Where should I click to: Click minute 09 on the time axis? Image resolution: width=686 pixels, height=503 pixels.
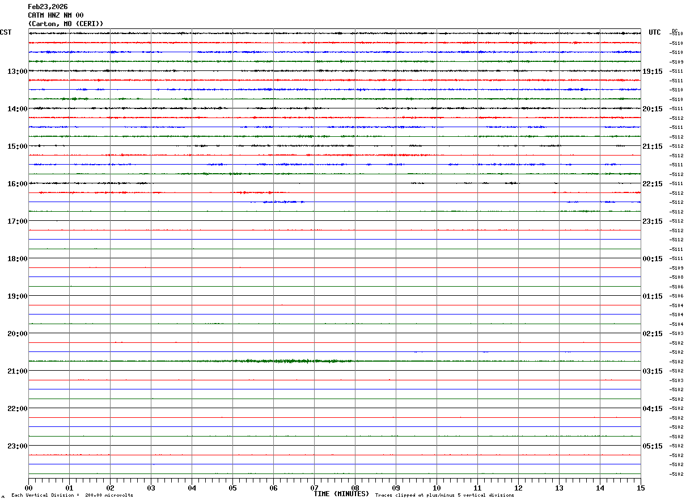pyautogui.click(x=396, y=488)
